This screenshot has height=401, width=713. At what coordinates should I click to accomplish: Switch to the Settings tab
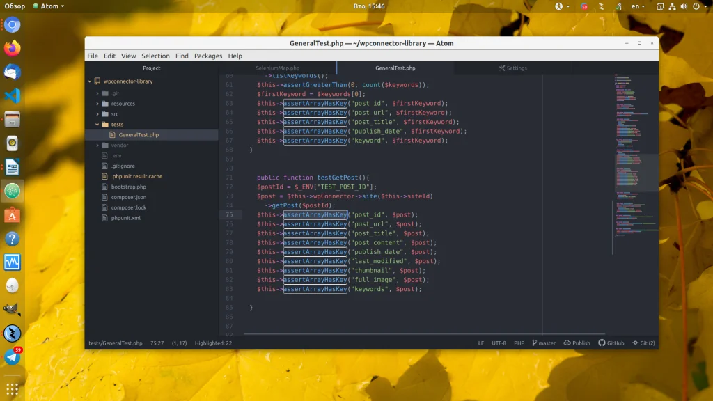pyautogui.click(x=513, y=68)
